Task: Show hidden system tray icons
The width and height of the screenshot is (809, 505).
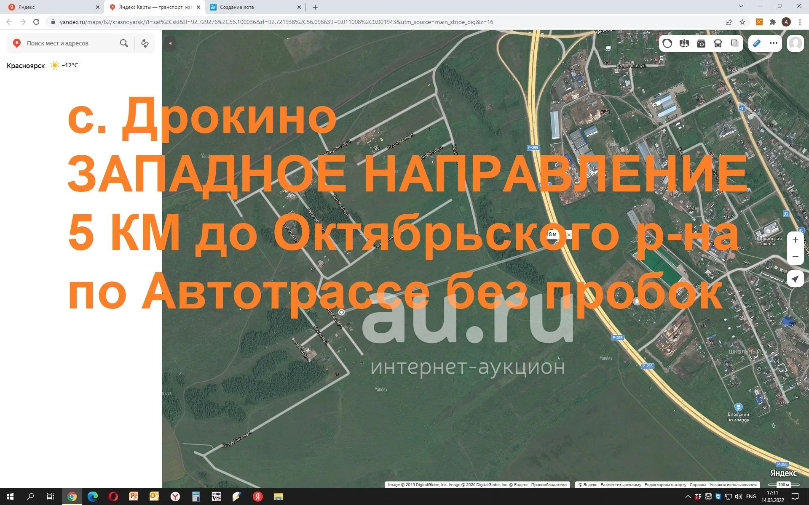Action: pos(688,497)
